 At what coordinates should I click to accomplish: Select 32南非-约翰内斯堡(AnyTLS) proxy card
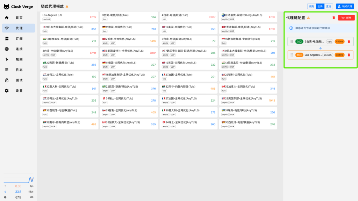[69, 124]
